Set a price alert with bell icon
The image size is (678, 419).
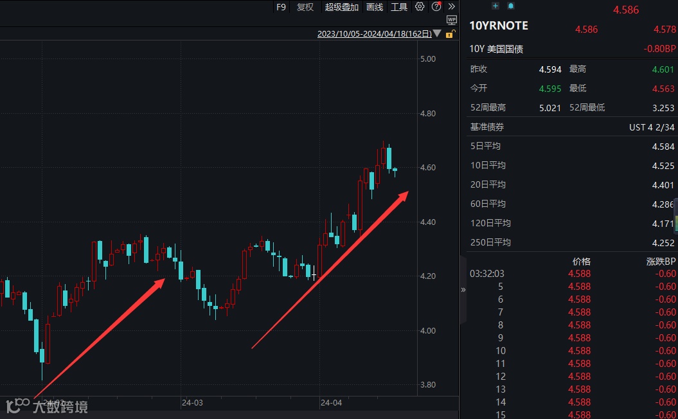(511, 6)
